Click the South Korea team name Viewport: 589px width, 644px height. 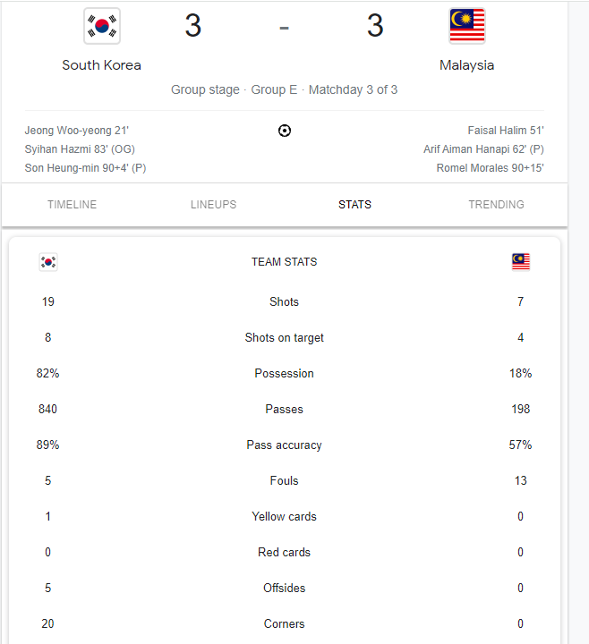tap(101, 65)
